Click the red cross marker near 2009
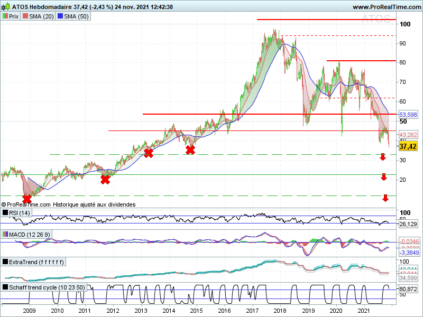 (27, 199)
